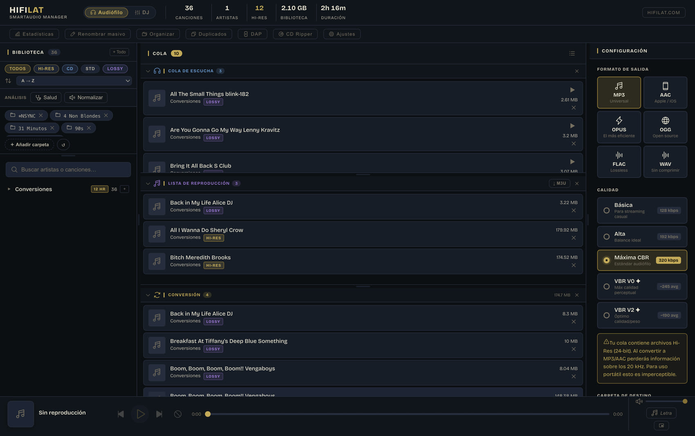This screenshot has height=436, width=695.
Task: Click the Normalizar button
Action: [86, 98]
